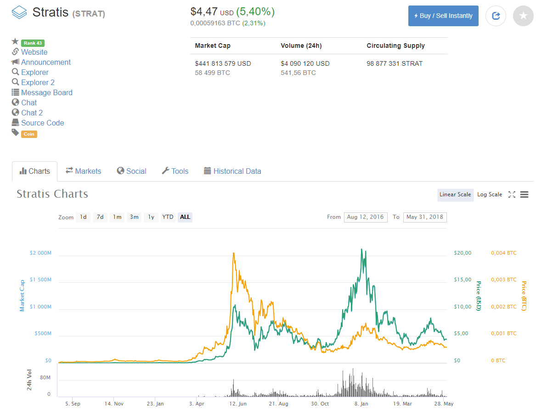The width and height of the screenshot is (536, 411).
Task: Set chart zoom to 7d
Action: click(100, 217)
